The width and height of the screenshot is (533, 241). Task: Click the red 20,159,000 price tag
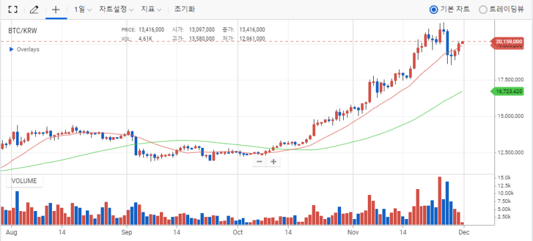coord(506,42)
